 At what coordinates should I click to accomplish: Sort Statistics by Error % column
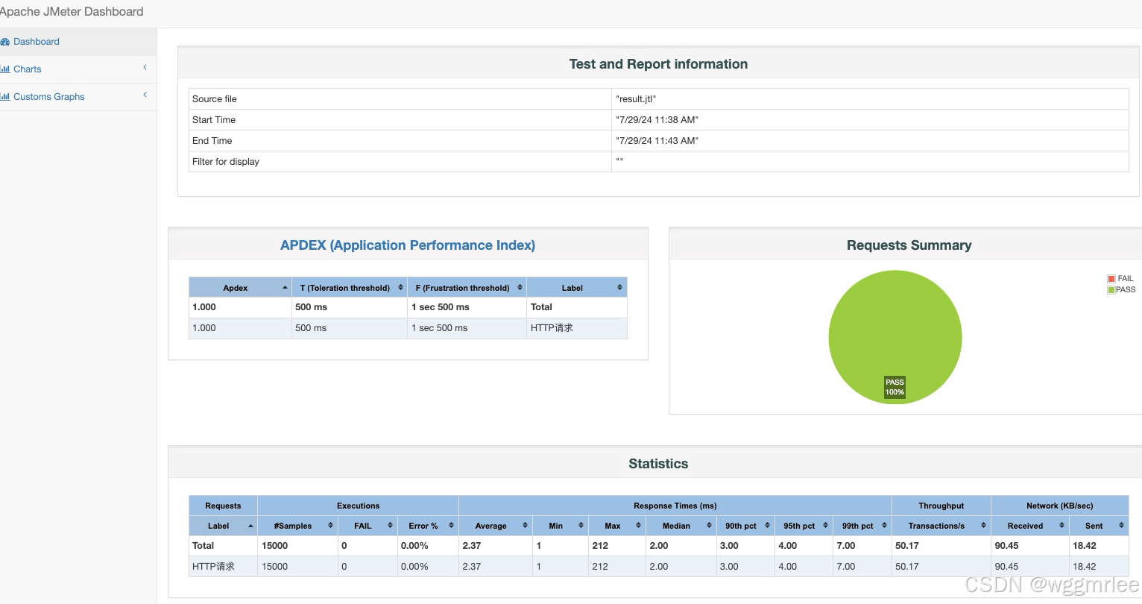[x=428, y=526]
